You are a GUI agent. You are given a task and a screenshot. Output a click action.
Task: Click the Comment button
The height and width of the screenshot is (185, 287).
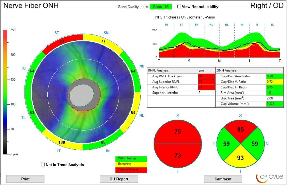(223, 179)
